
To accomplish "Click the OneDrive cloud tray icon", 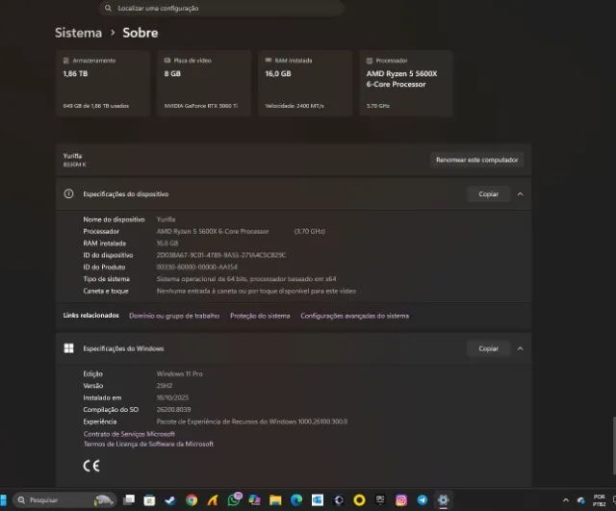I will [x=580, y=500].
